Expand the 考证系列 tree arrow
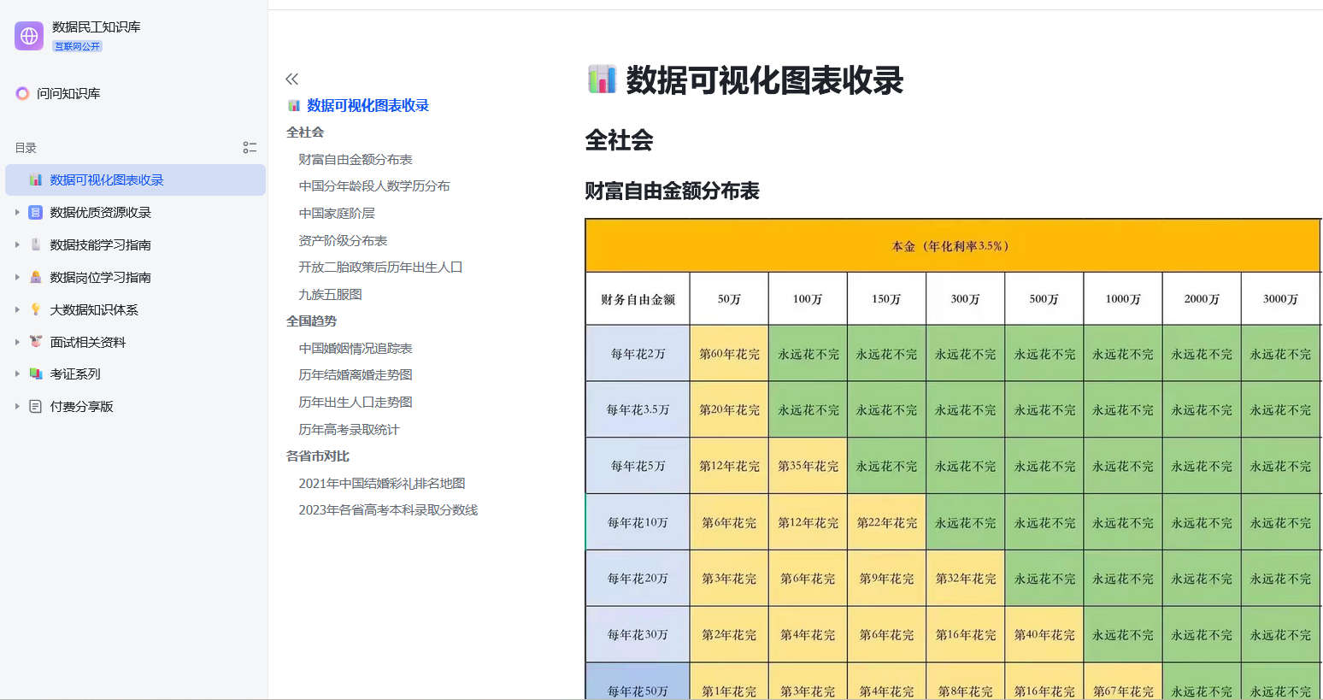The width and height of the screenshot is (1323, 700). coord(16,374)
